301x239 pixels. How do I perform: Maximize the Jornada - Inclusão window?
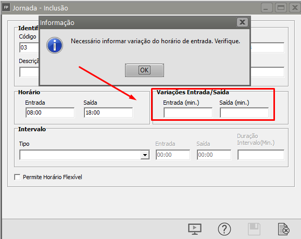[x=281, y=8]
